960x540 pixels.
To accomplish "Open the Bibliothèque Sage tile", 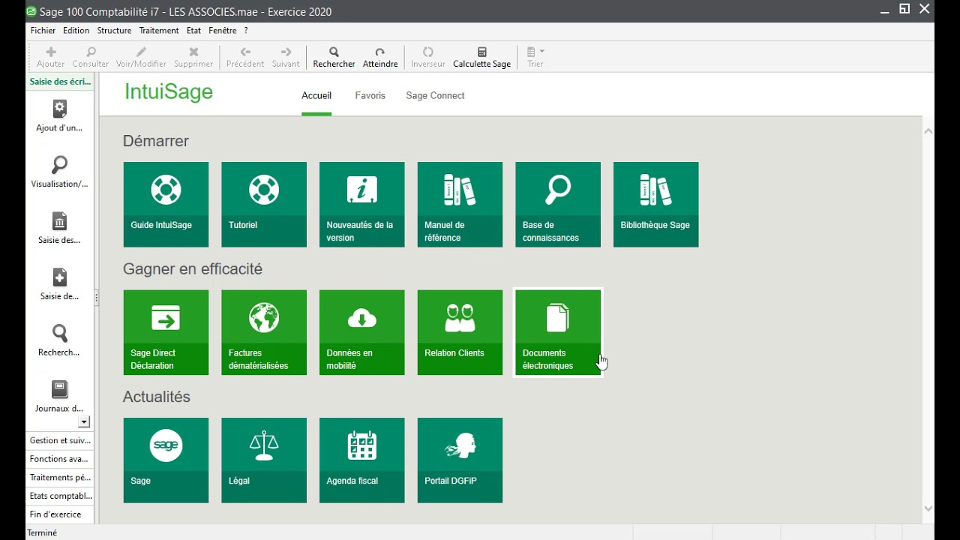I will 656,205.
